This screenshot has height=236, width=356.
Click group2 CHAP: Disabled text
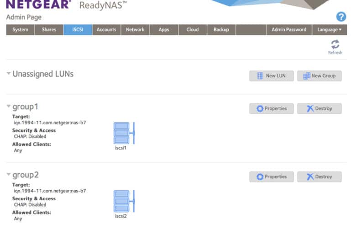pyautogui.click(x=30, y=205)
